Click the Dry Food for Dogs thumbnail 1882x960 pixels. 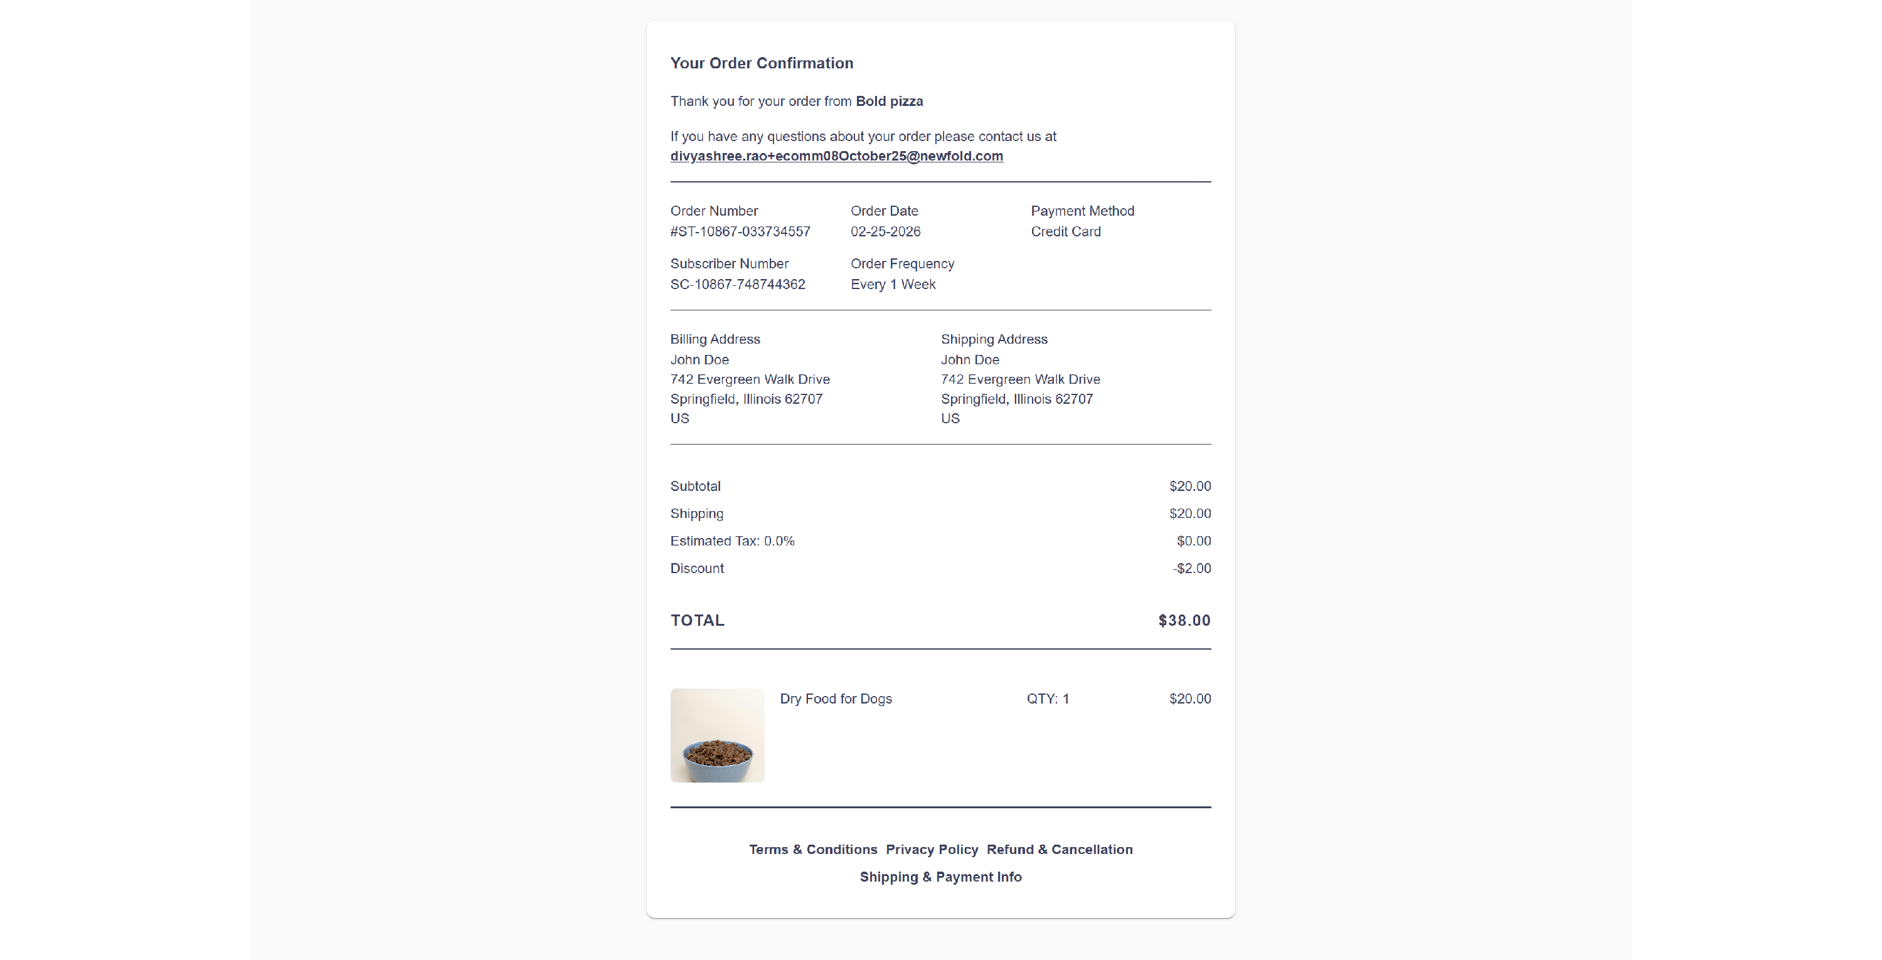coord(718,735)
